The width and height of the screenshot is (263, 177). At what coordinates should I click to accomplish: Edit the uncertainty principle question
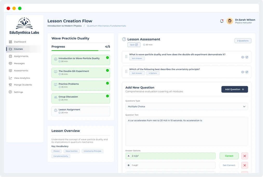[x=247, y=72]
